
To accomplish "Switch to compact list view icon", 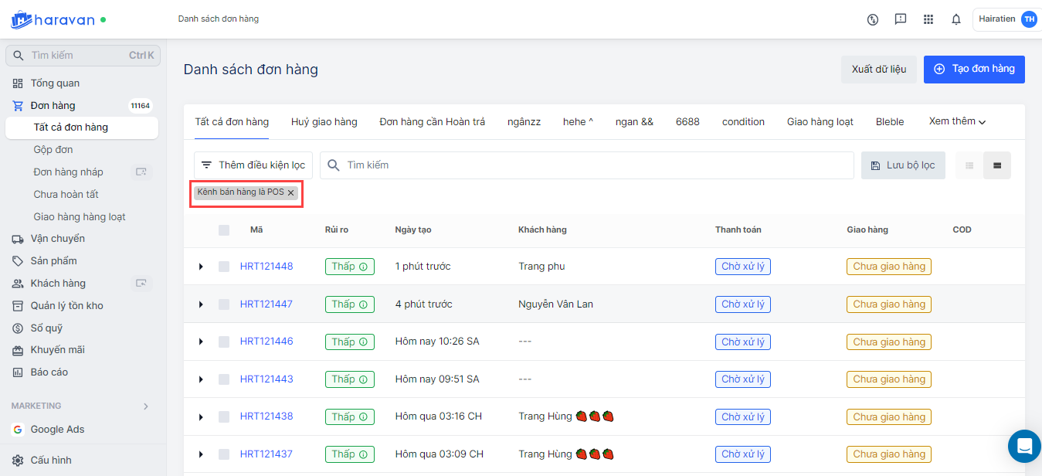I will click(969, 165).
